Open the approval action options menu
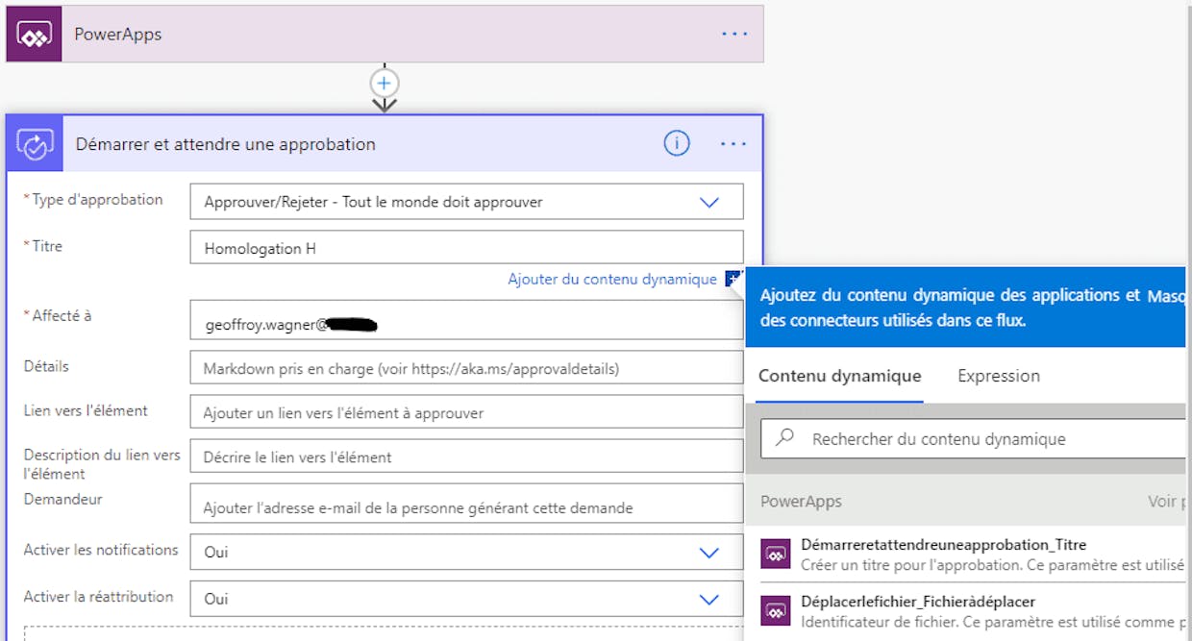This screenshot has height=641, width=1192. click(x=733, y=144)
